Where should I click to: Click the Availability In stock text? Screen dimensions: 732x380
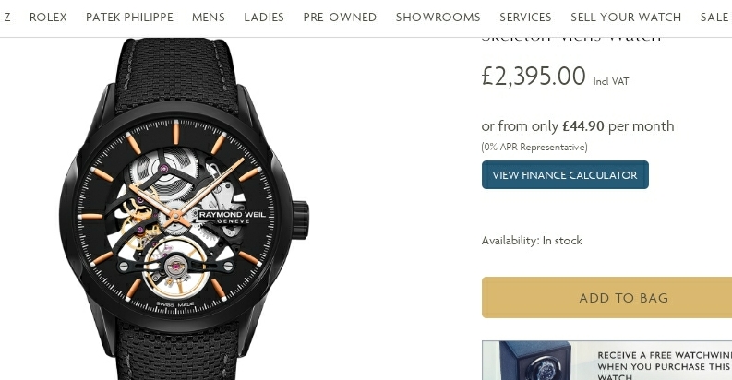click(532, 241)
